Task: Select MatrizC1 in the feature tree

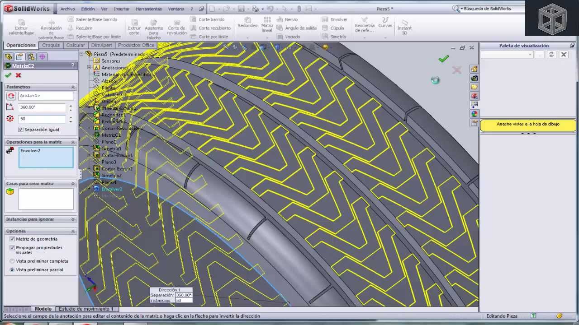Action: coord(111,135)
